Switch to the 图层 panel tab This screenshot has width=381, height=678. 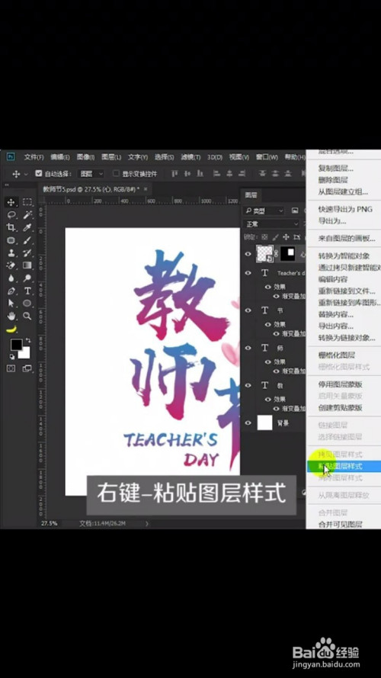point(251,195)
